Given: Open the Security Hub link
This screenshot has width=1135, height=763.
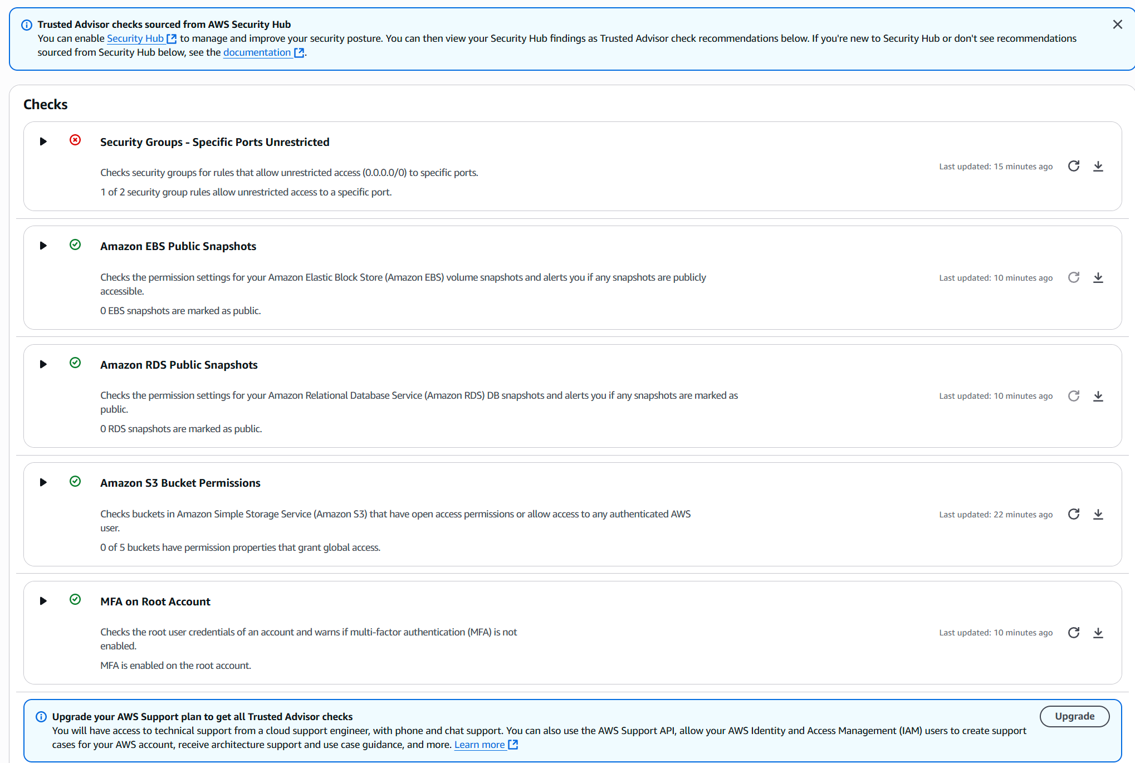Looking at the screenshot, I should [x=135, y=38].
